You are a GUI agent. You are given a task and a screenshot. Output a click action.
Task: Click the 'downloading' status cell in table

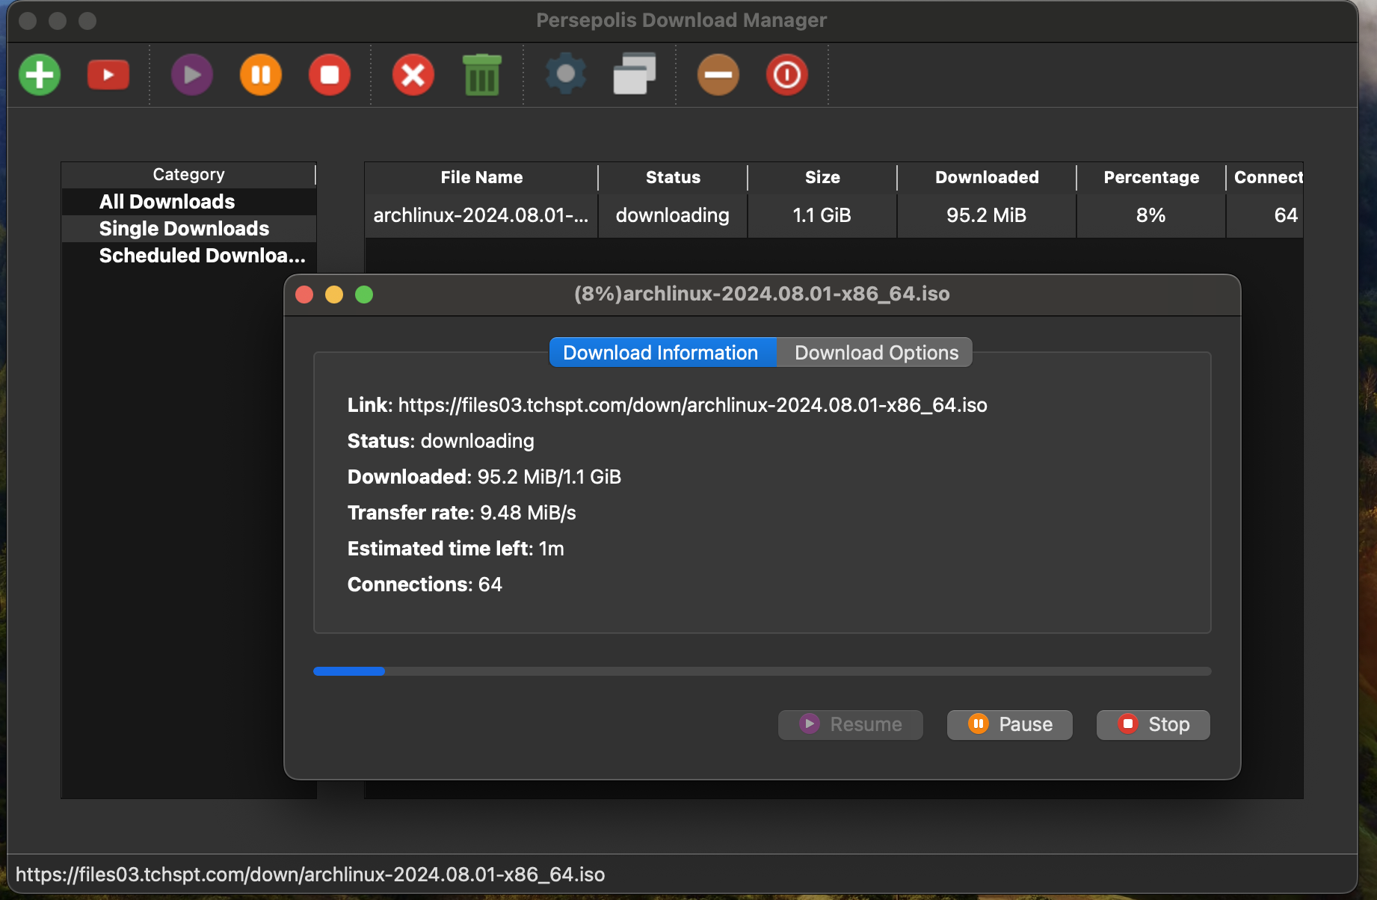coord(673,216)
